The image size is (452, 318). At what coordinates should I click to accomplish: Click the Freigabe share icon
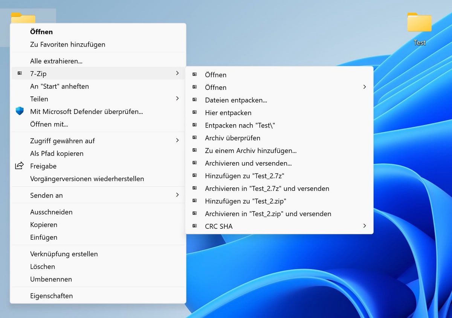pos(19,166)
